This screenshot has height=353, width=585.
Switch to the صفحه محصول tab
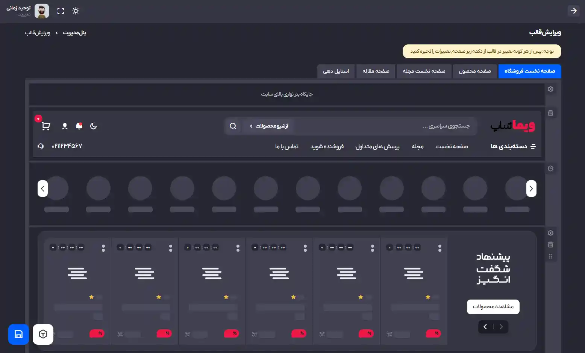pyautogui.click(x=474, y=71)
